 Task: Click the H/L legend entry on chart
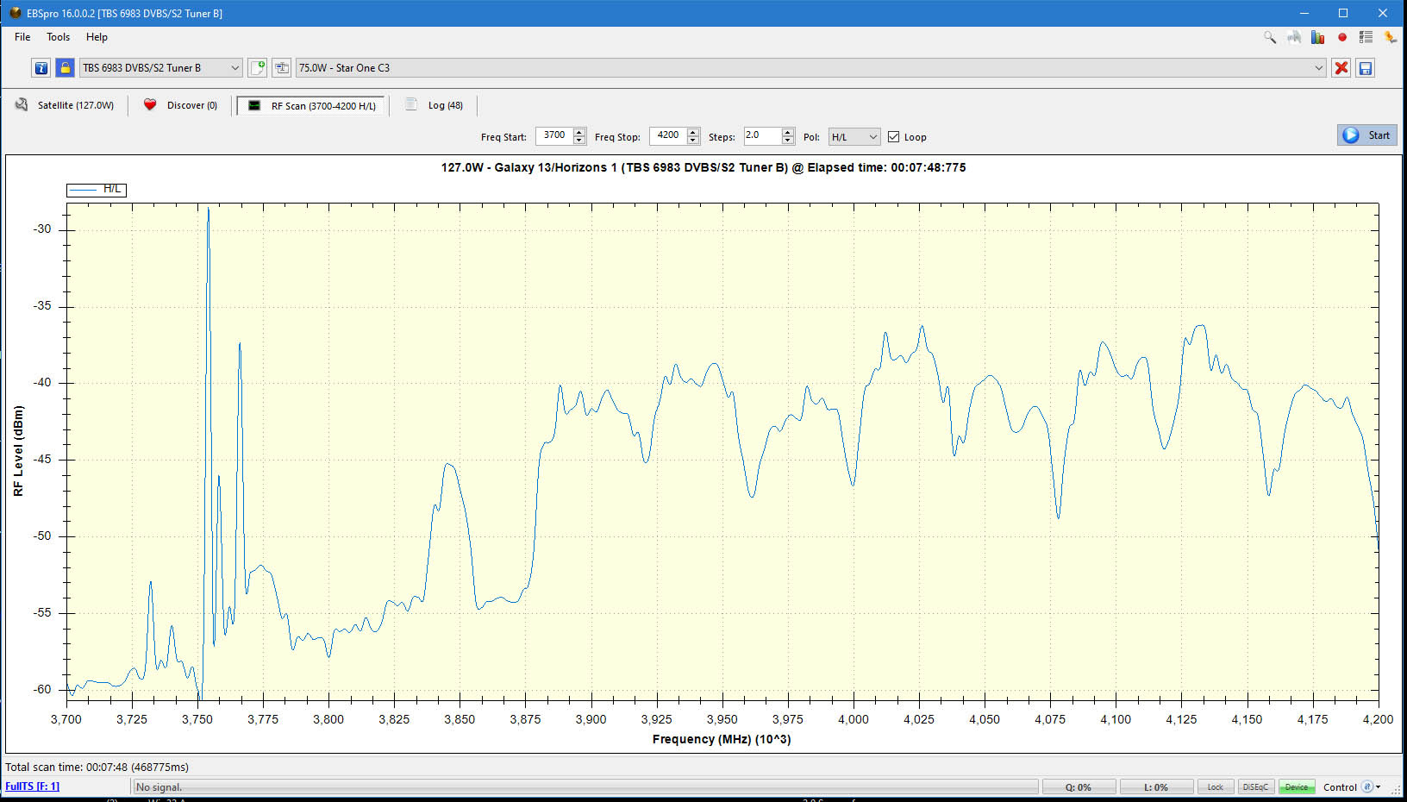pyautogui.click(x=97, y=190)
